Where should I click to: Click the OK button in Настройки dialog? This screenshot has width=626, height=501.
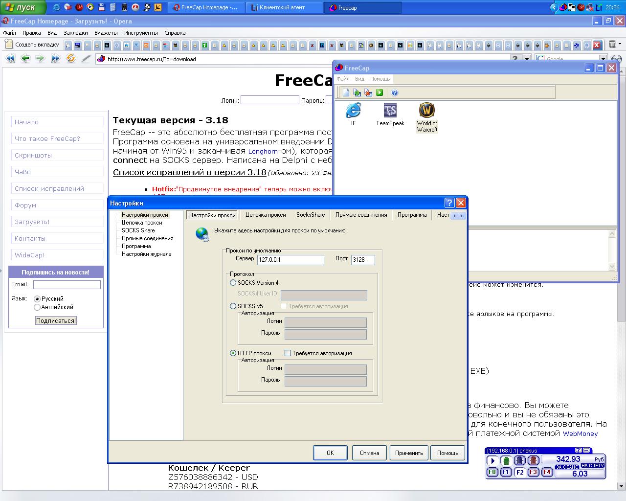(x=330, y=453)
